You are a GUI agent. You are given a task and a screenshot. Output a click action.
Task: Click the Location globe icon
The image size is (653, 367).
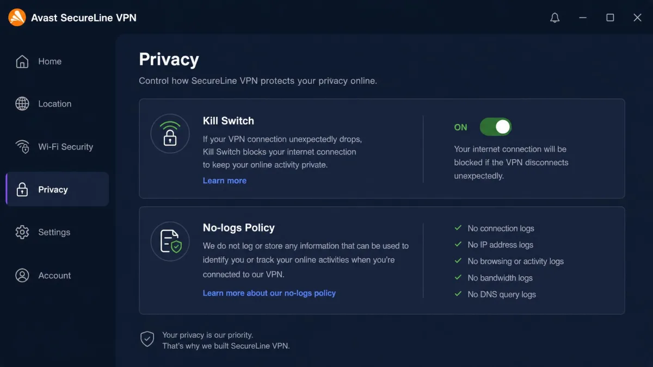click(x=22, y=104)
